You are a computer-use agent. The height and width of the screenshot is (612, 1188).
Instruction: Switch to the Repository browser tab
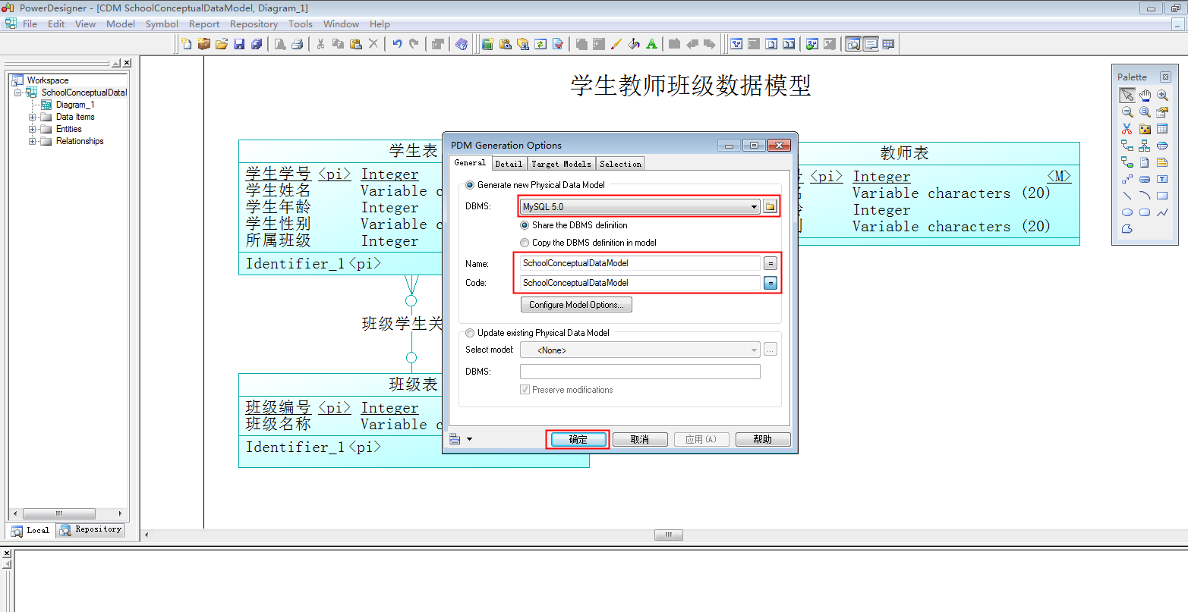click(x=90, y=530)
